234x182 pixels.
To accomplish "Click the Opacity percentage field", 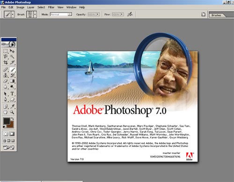I will [92, 15].
